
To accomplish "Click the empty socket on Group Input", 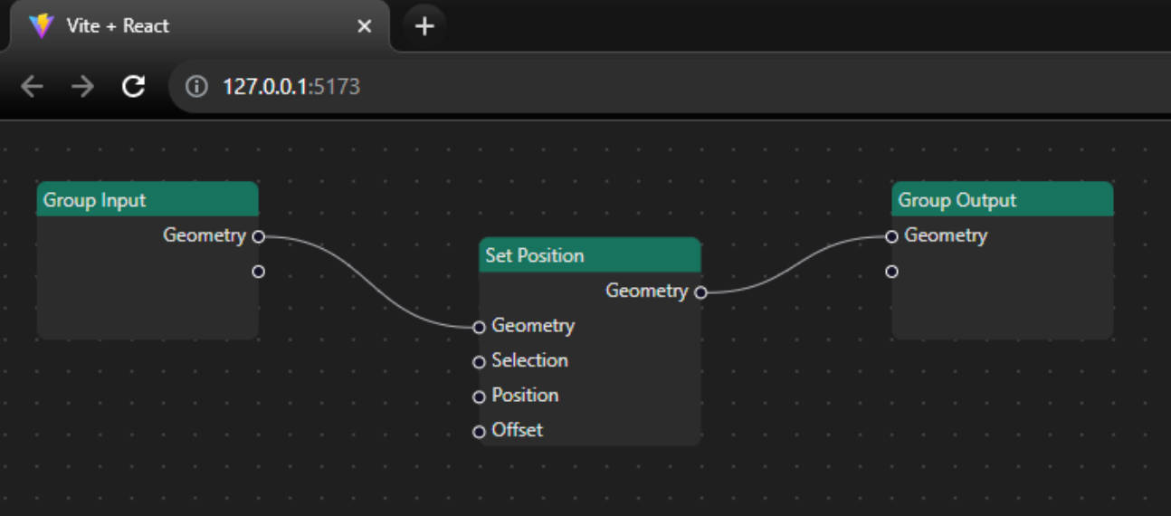I will click(259, 272).
